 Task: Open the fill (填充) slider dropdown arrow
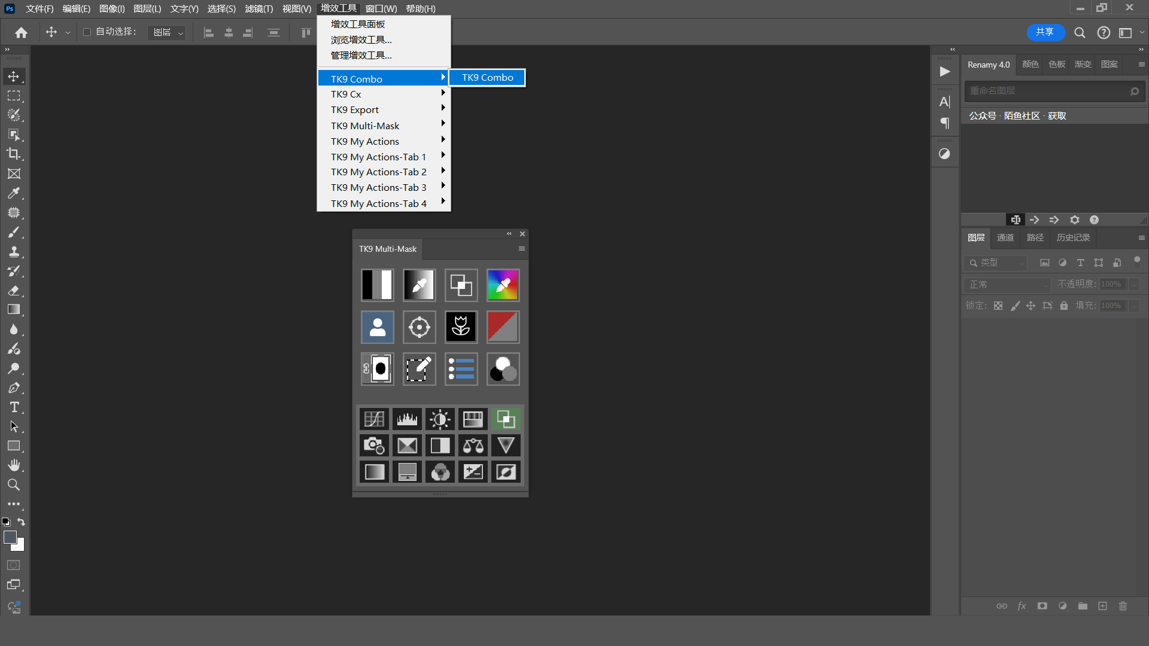1134,306
